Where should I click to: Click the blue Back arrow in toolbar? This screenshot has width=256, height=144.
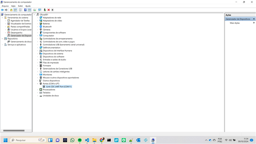tap(2, 10)
